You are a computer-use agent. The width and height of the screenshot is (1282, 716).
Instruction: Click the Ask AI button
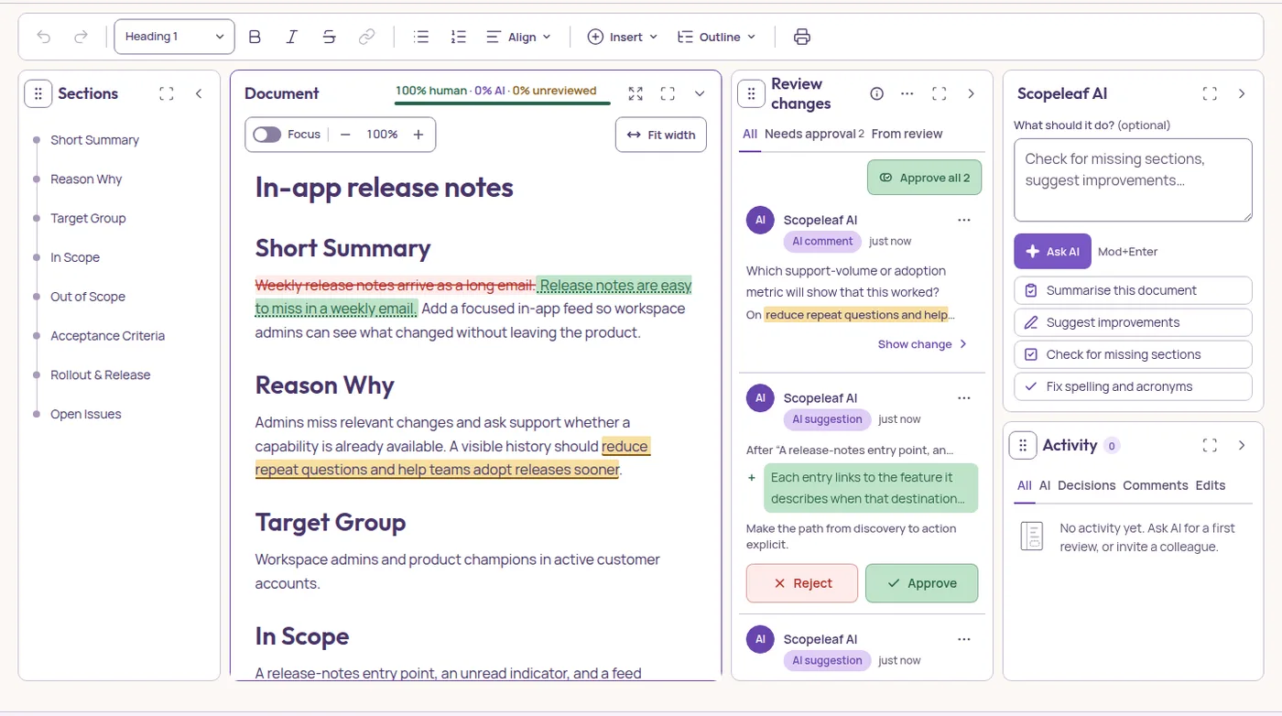[1052, 251]
